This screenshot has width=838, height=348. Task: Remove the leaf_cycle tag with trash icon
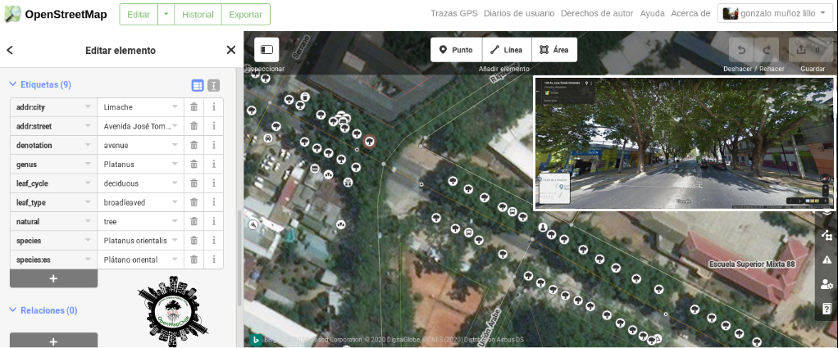pyautogui.click(x=194, y=183)
